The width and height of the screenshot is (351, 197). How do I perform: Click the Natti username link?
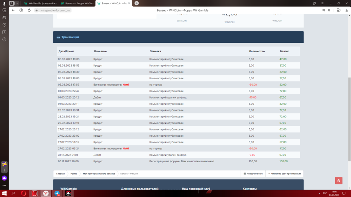126,85
